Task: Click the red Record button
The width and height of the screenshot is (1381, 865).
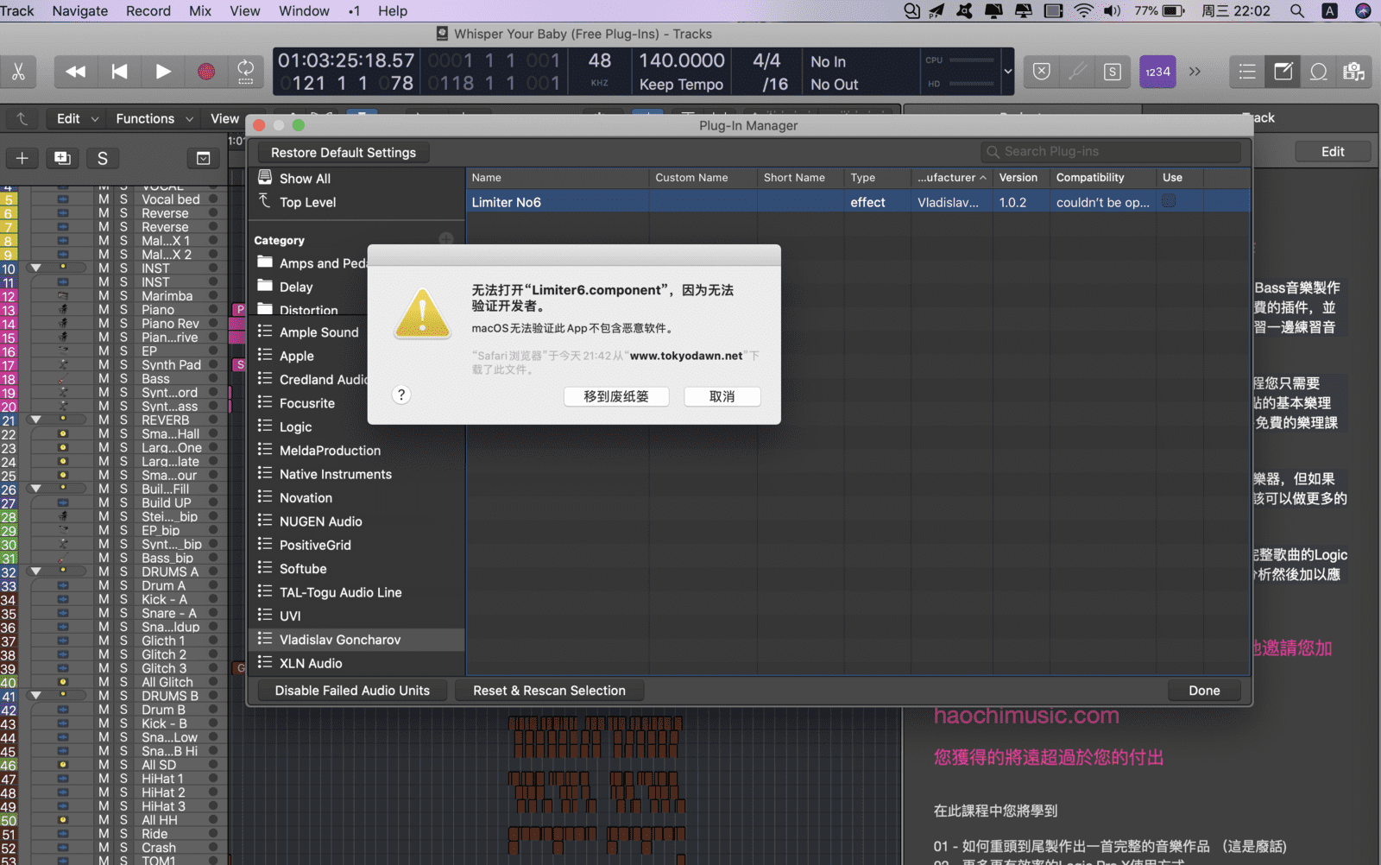Action: click(205, 72)
